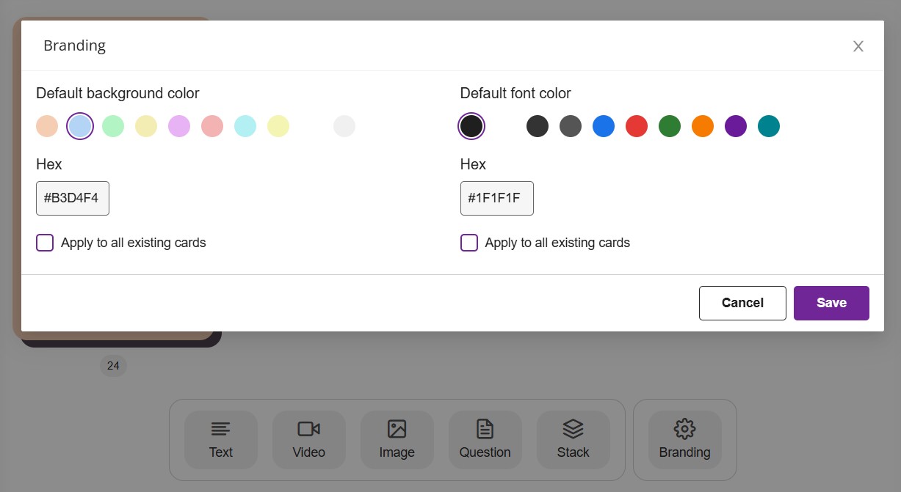
Task: Click the Save button
Action: pyautogui.click(x=831, y=303)
